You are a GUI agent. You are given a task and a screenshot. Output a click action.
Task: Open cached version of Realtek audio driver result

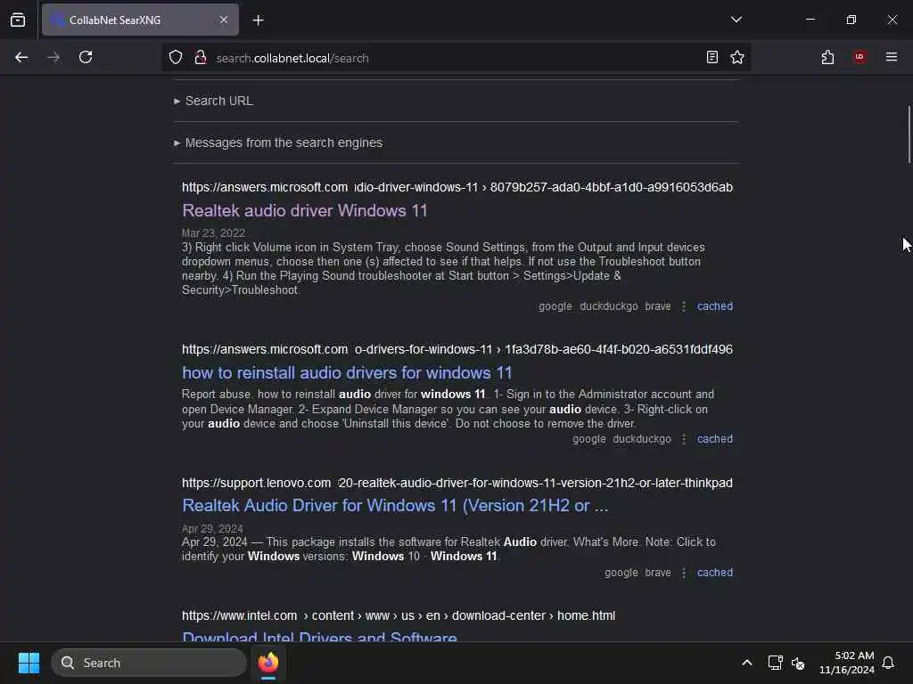point(715,306)
